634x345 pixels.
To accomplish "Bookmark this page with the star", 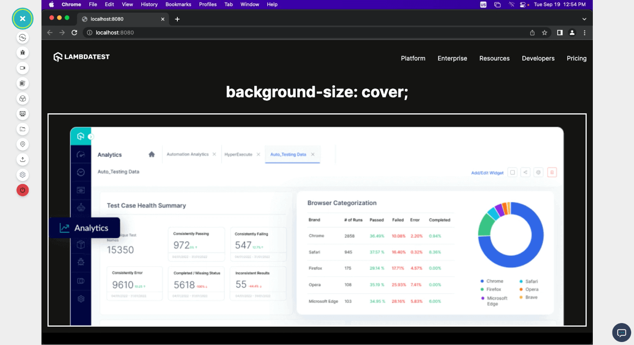I will 544,33.
